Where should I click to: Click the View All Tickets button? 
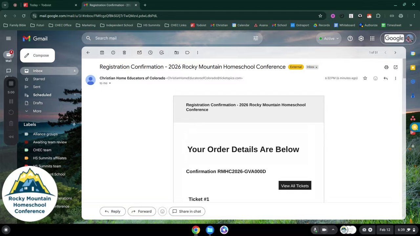tap(295, 186)
